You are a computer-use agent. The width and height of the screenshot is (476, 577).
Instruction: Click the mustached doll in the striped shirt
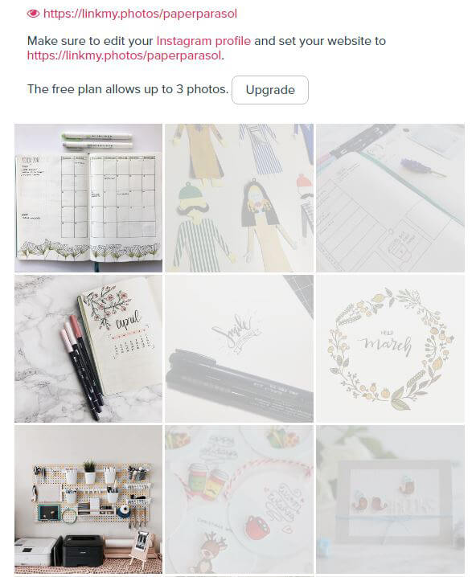click(198, 223)
